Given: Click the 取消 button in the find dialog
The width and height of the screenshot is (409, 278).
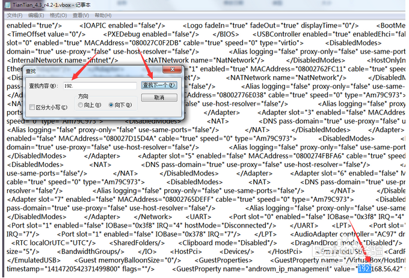Looking at the screenshot, I should click(159, 98).
